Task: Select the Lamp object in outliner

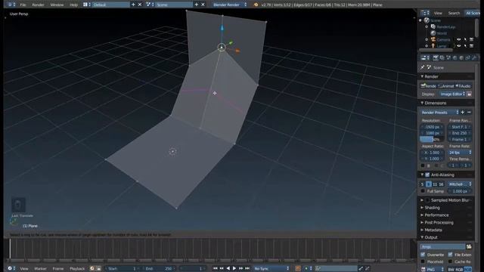Action: [x=441, y=46]
